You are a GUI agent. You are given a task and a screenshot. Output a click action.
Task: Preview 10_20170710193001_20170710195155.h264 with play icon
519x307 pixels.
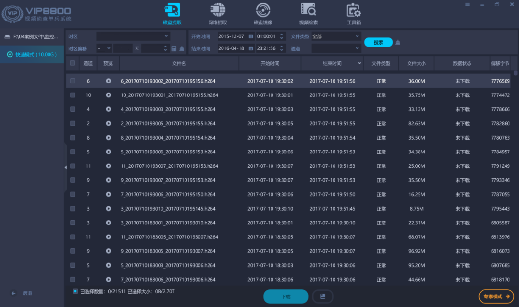point(108,95)
